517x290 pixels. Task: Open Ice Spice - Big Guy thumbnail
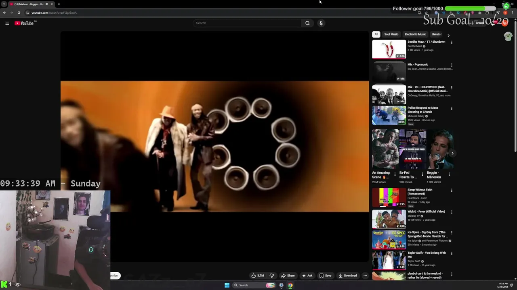click(389, 239)
